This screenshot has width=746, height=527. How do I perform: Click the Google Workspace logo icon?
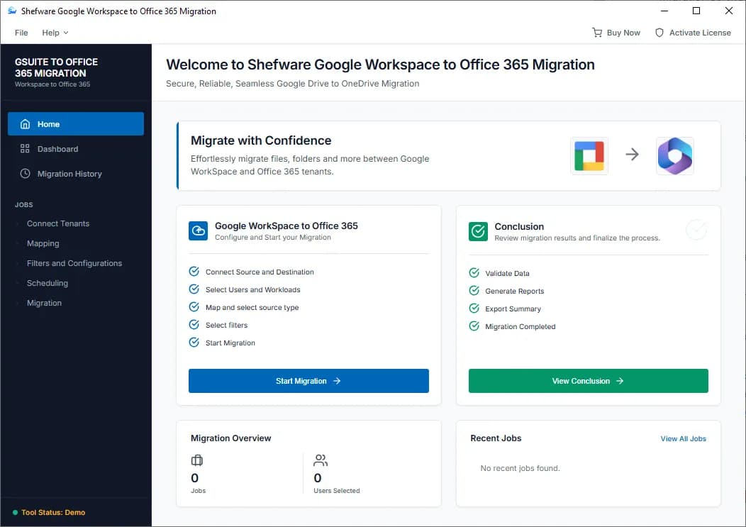click(589, 155)
